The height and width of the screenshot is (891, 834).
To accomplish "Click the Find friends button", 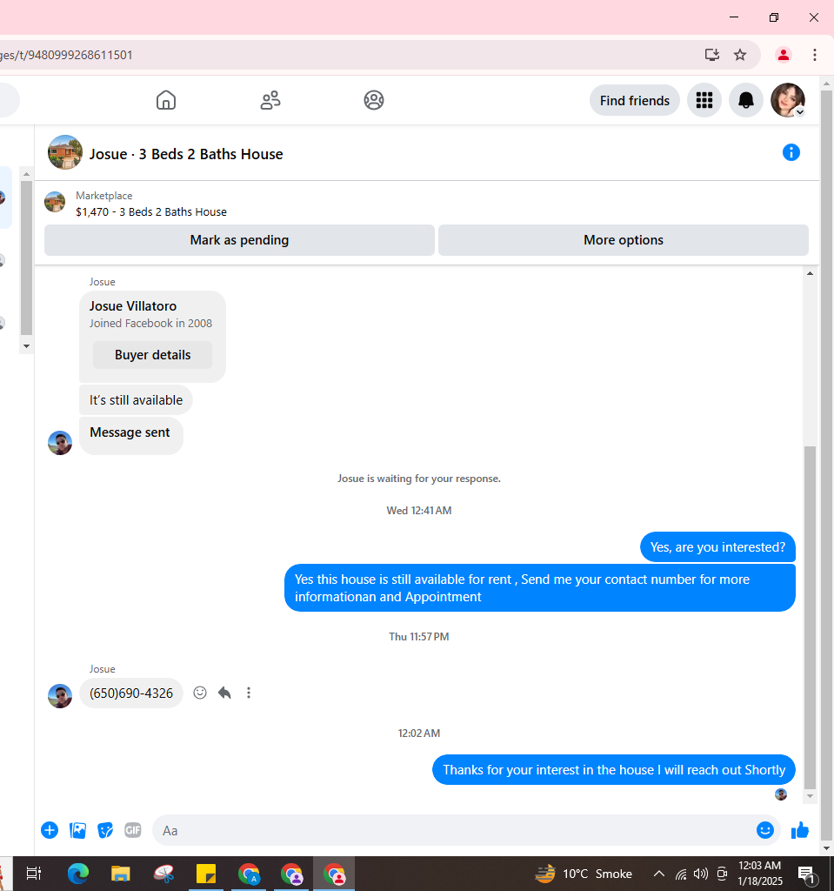I will [x=635, y=101].
